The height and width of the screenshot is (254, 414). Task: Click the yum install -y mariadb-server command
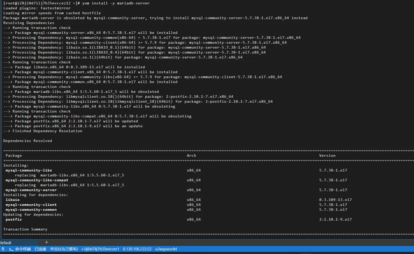pos(116,3)
